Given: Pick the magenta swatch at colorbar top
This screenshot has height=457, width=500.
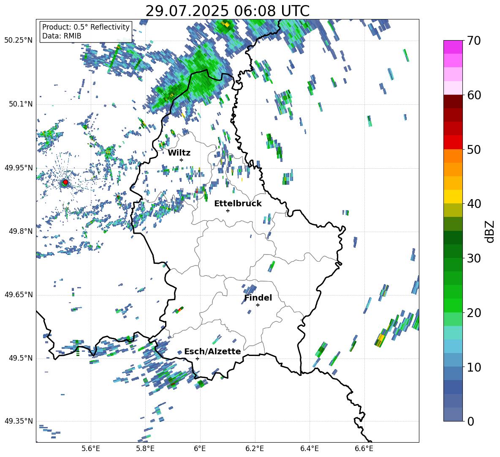Looking at the screenshot, I should point(453,47).
